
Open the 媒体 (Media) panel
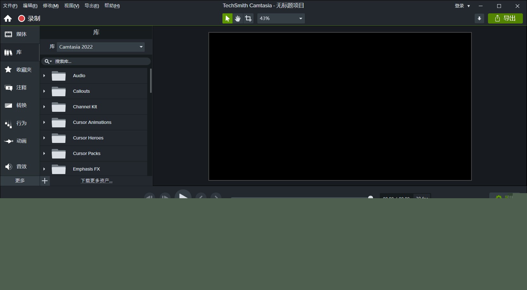20,34
